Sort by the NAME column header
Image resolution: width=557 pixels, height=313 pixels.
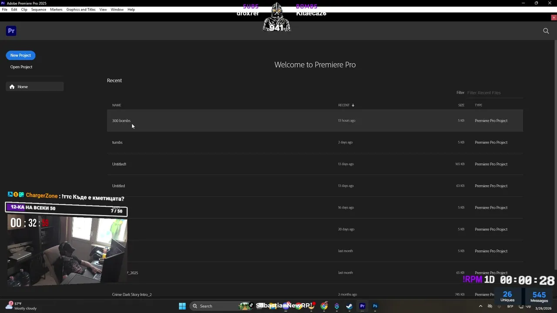click(117, 105)
